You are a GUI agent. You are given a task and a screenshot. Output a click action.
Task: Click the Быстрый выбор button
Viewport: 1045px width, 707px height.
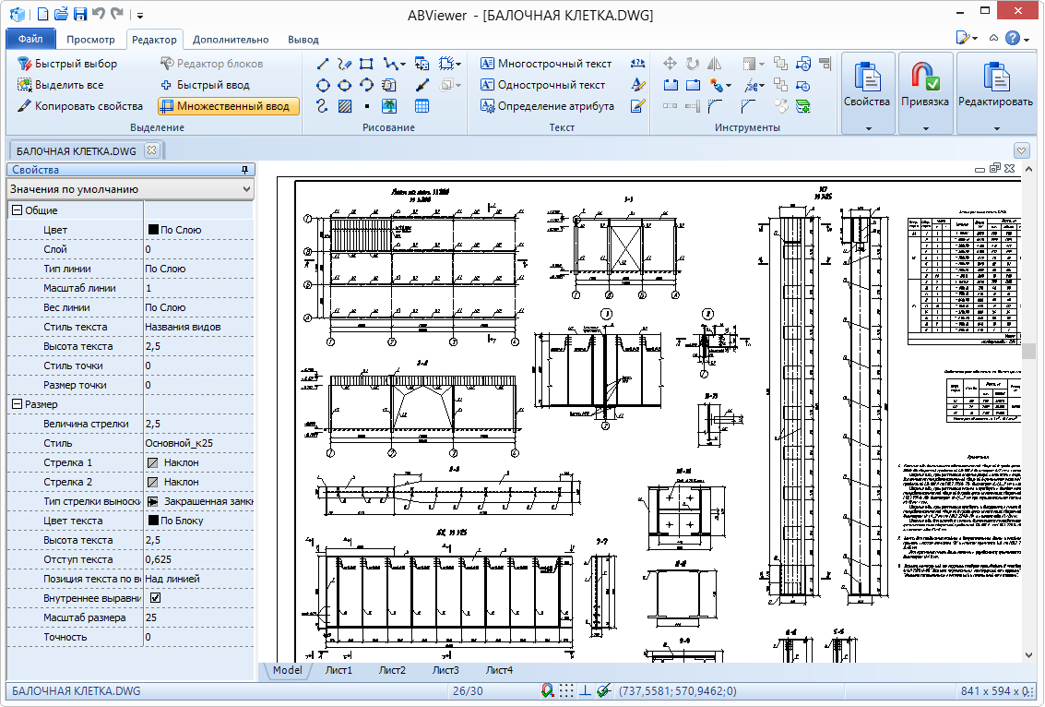[67, 64]
